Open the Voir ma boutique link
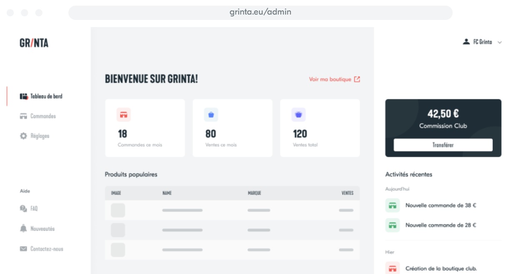Viewport: 523px width, 274px height. (x=330, y=79)
